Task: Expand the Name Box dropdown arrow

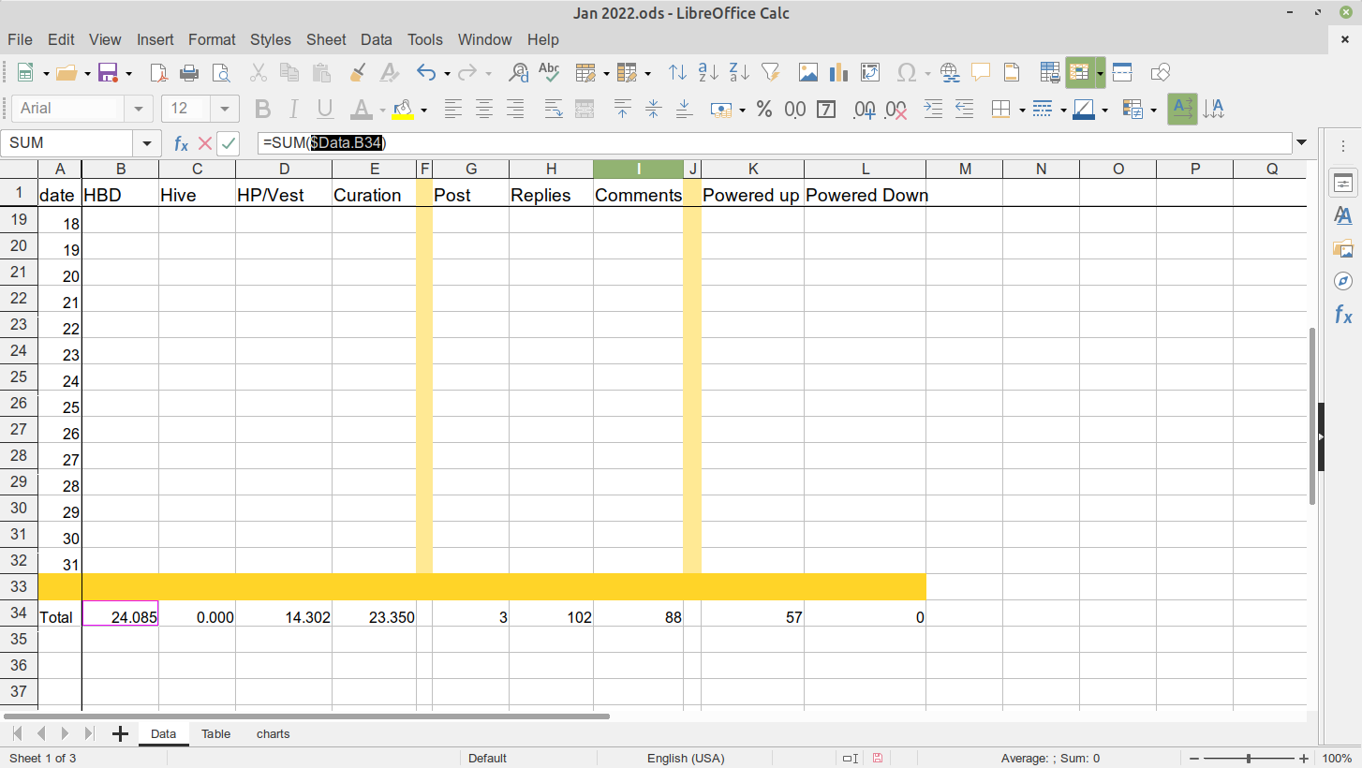Action: [146, 143]
